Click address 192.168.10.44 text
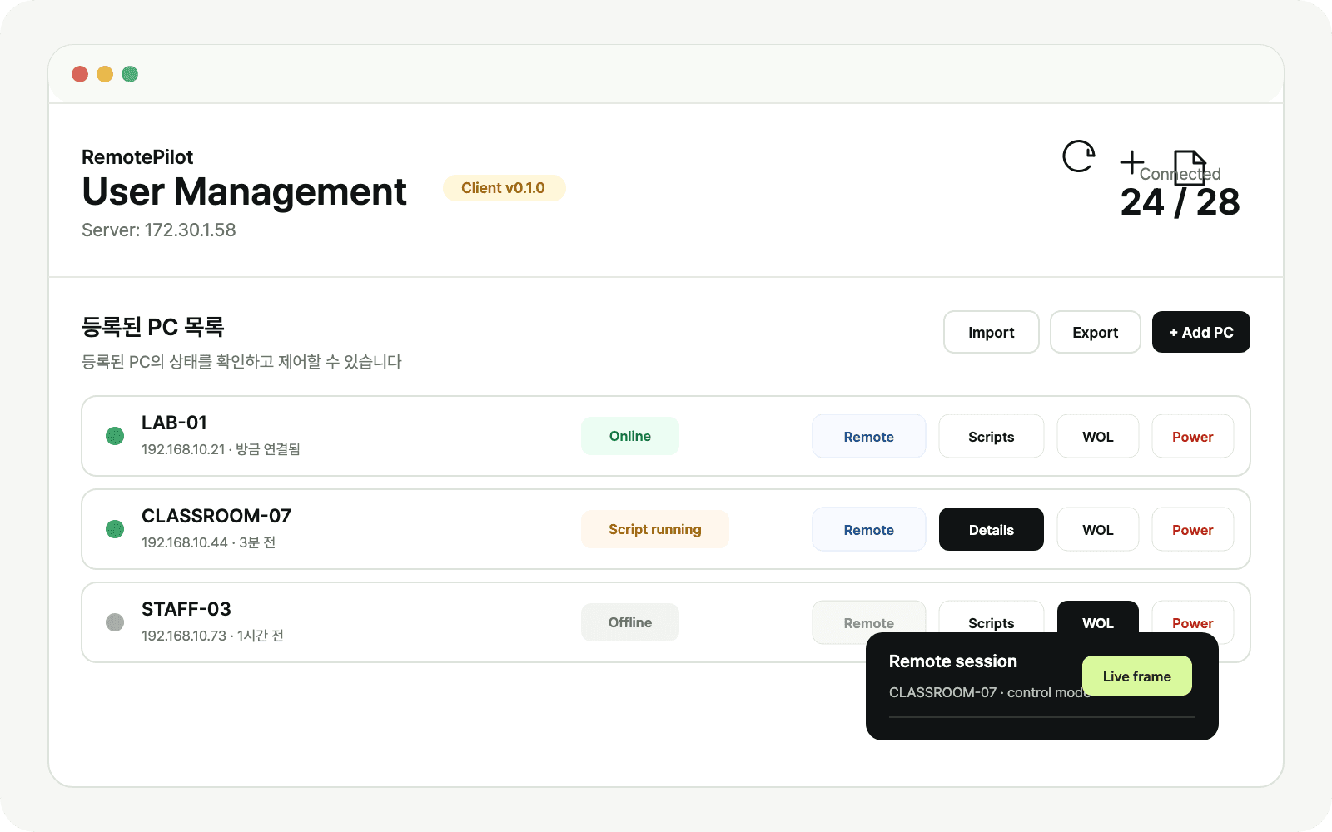The width and height of the screenshot is (1332, 832). (x=185, y=542)
